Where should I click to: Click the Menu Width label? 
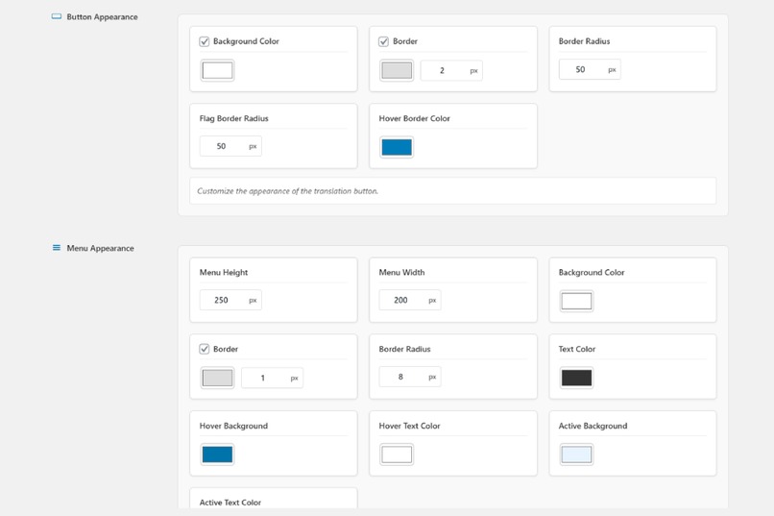401,273
